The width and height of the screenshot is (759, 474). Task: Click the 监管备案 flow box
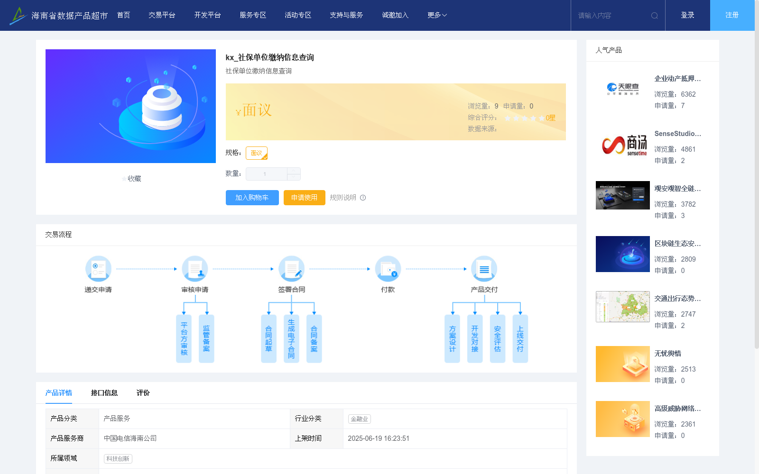[x=206, y=339]
